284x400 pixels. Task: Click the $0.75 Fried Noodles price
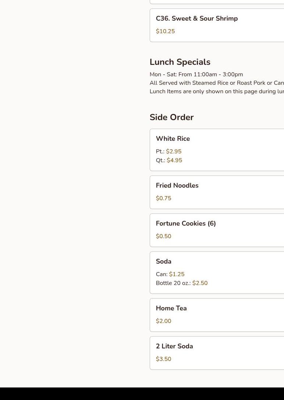(164, 198)
